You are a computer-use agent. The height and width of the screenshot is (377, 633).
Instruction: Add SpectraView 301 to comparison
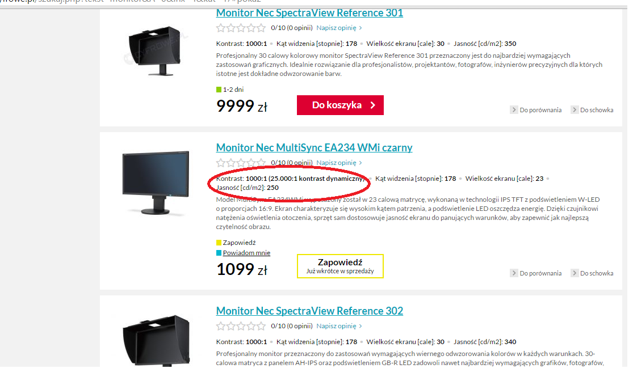(x=536, y=110)
